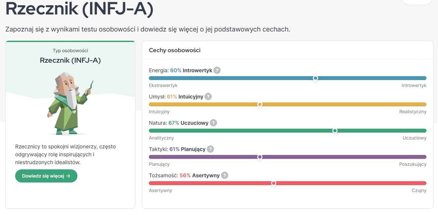Image resolution: width=438 pixels, height=215 pixels.
Task: Click the purple Taktyki slider handle
Action: click(260, 157)
